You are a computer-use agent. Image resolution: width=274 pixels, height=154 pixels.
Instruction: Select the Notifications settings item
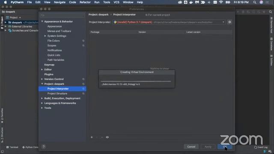click(54, 50)
